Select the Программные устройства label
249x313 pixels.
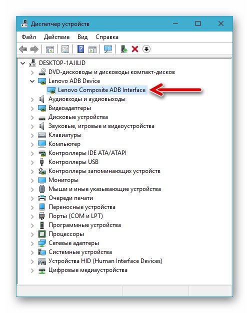tap(84, 225)
